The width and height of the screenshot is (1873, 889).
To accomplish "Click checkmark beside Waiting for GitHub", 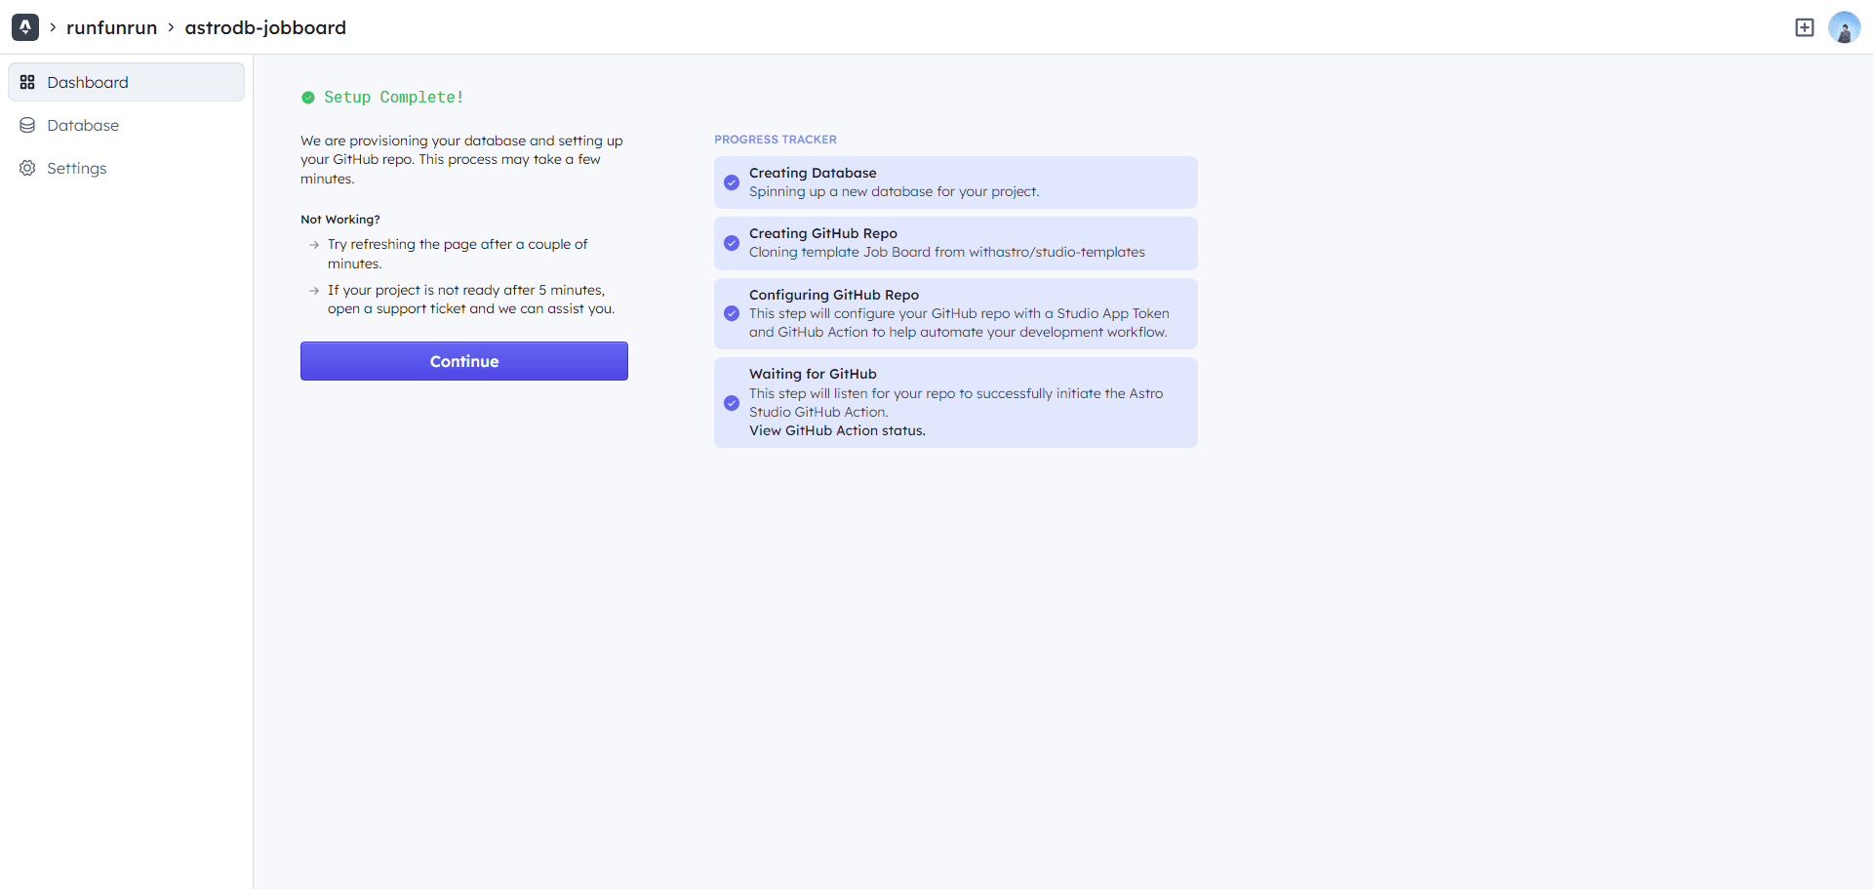I will 732,402.
